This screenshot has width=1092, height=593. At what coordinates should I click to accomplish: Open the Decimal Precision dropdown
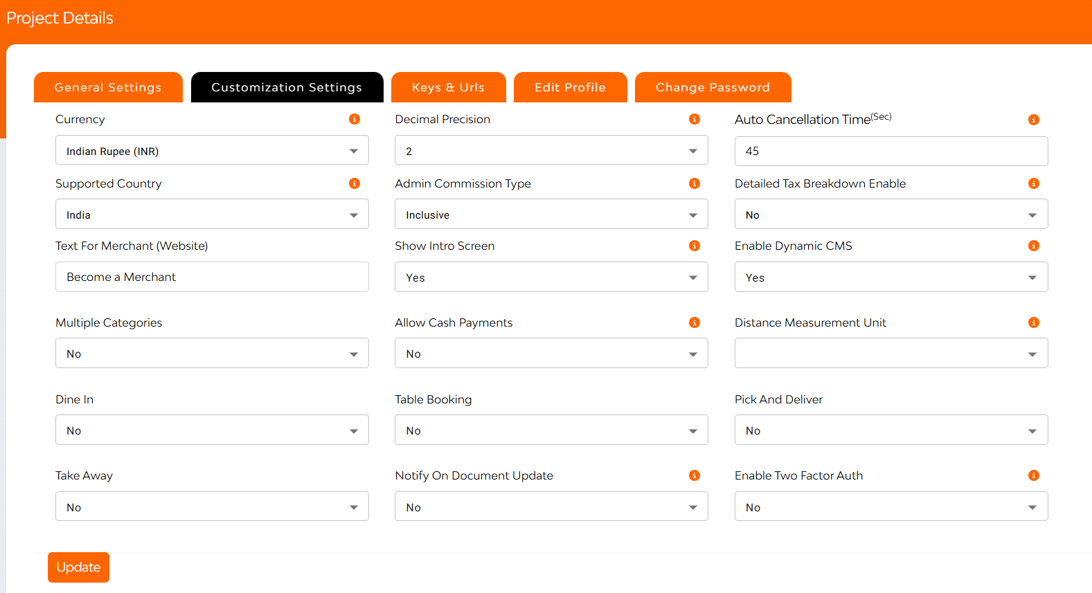tap(551, 150)
